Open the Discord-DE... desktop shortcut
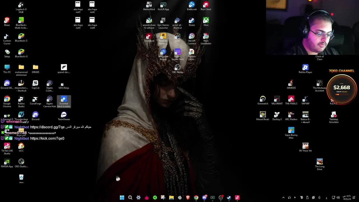 coord(7,85)
